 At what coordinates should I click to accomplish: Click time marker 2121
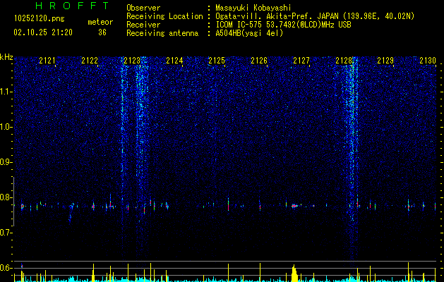pos(47,61)
